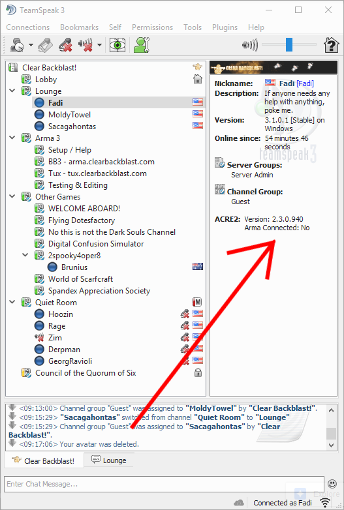
Task: Select the BB3 - arma.clearbackblast.com channel
Action: (101, 161)
